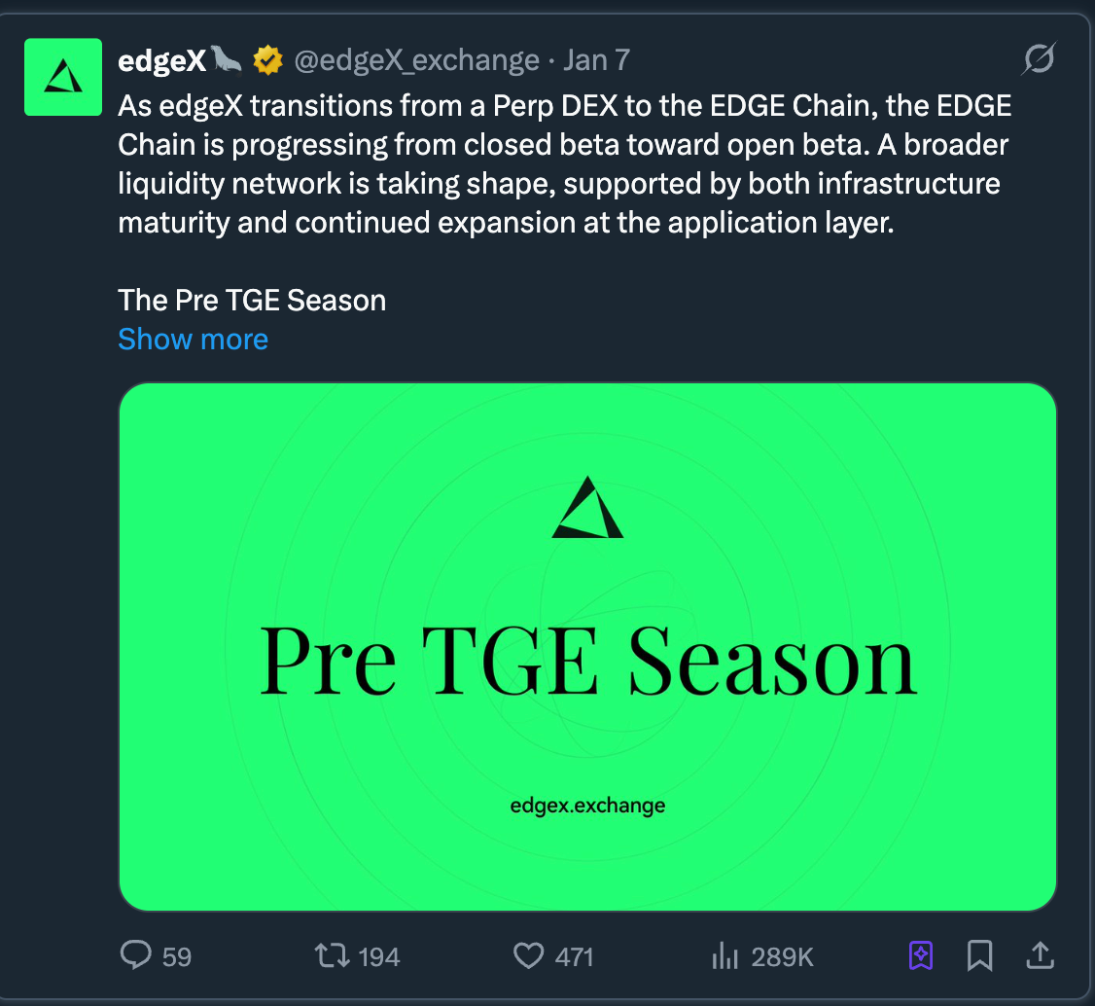Click the Jan 7 timestamp
1095x1006 pixels.
(596, 59)
